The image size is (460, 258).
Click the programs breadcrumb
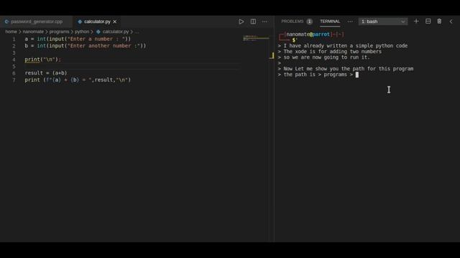click(59, 32)
